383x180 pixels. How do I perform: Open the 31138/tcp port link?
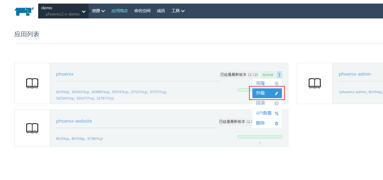(x=95, y=139)
